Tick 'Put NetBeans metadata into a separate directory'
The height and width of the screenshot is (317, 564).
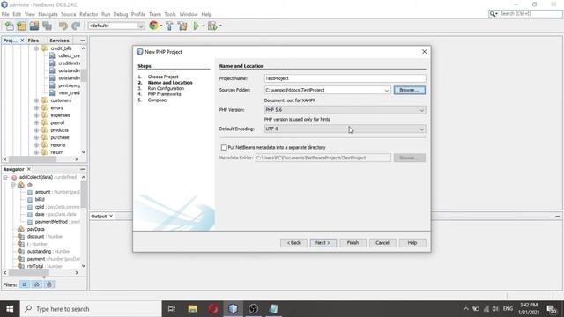coord(224,148)
